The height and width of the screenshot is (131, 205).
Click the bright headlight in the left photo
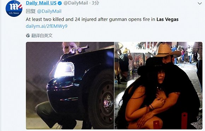(x=64, y=70)
